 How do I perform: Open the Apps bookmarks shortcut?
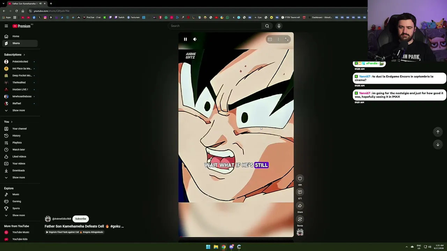7,17
